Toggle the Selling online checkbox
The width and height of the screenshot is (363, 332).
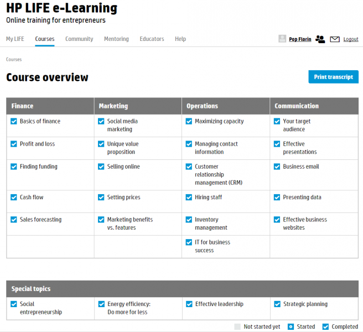(101, 167)
